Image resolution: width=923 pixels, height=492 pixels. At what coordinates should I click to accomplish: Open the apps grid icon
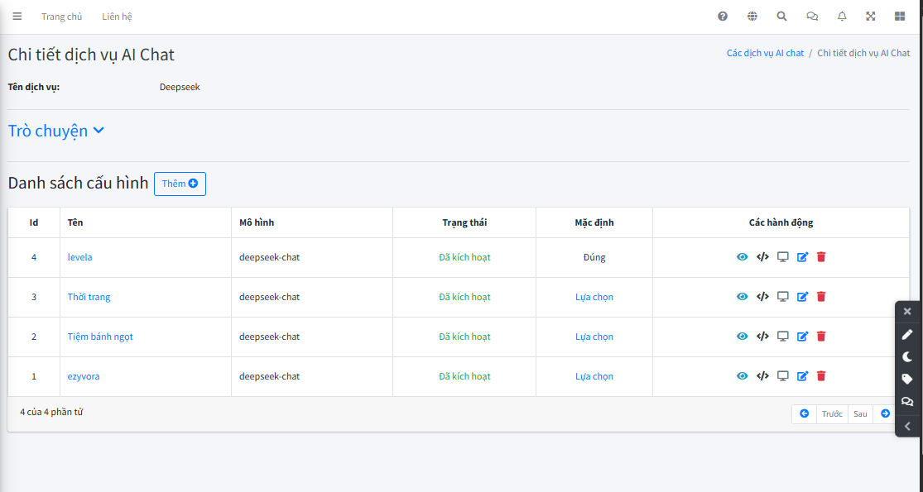click(900, 17)
